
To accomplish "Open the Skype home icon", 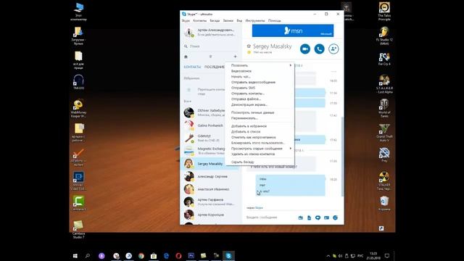I will pos(186,57).
